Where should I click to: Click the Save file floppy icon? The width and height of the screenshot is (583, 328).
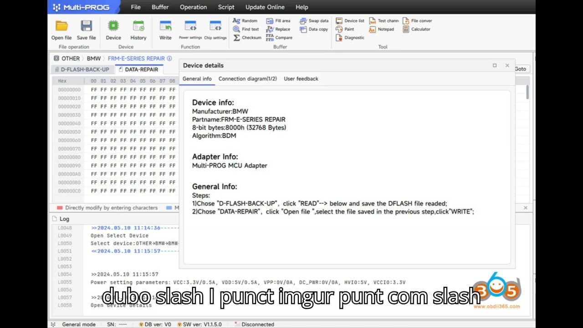(86, 30)
